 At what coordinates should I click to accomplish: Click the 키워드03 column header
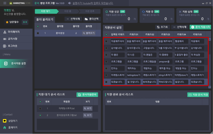coord(165,34)
